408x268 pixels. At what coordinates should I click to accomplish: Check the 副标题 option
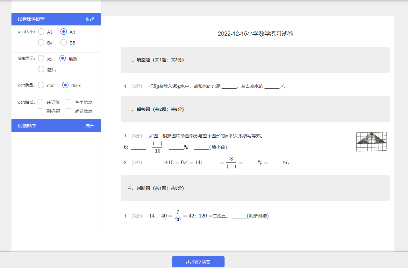(x=40, y=111)
